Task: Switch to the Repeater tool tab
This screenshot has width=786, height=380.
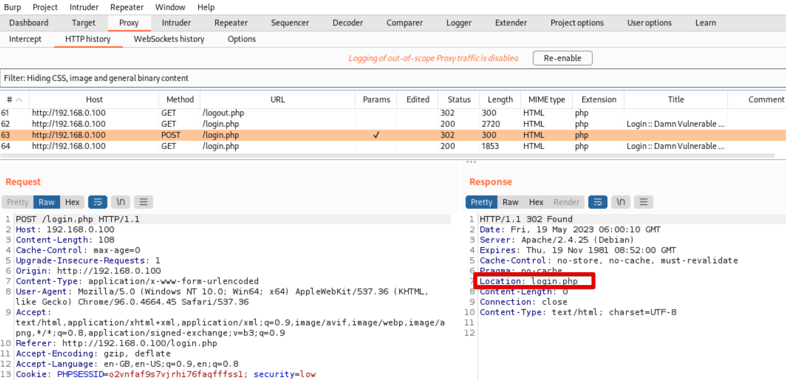Action: point(231,23)
